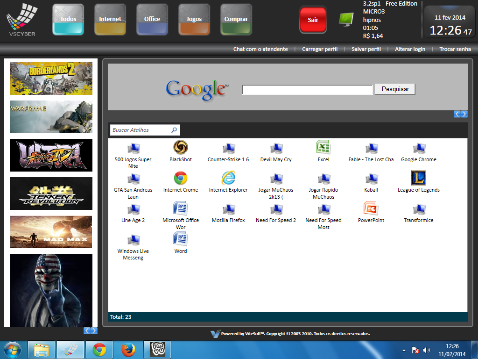Click Trocar senha link
This screenshot has height=359, width=478.
[x=455, y=49]
